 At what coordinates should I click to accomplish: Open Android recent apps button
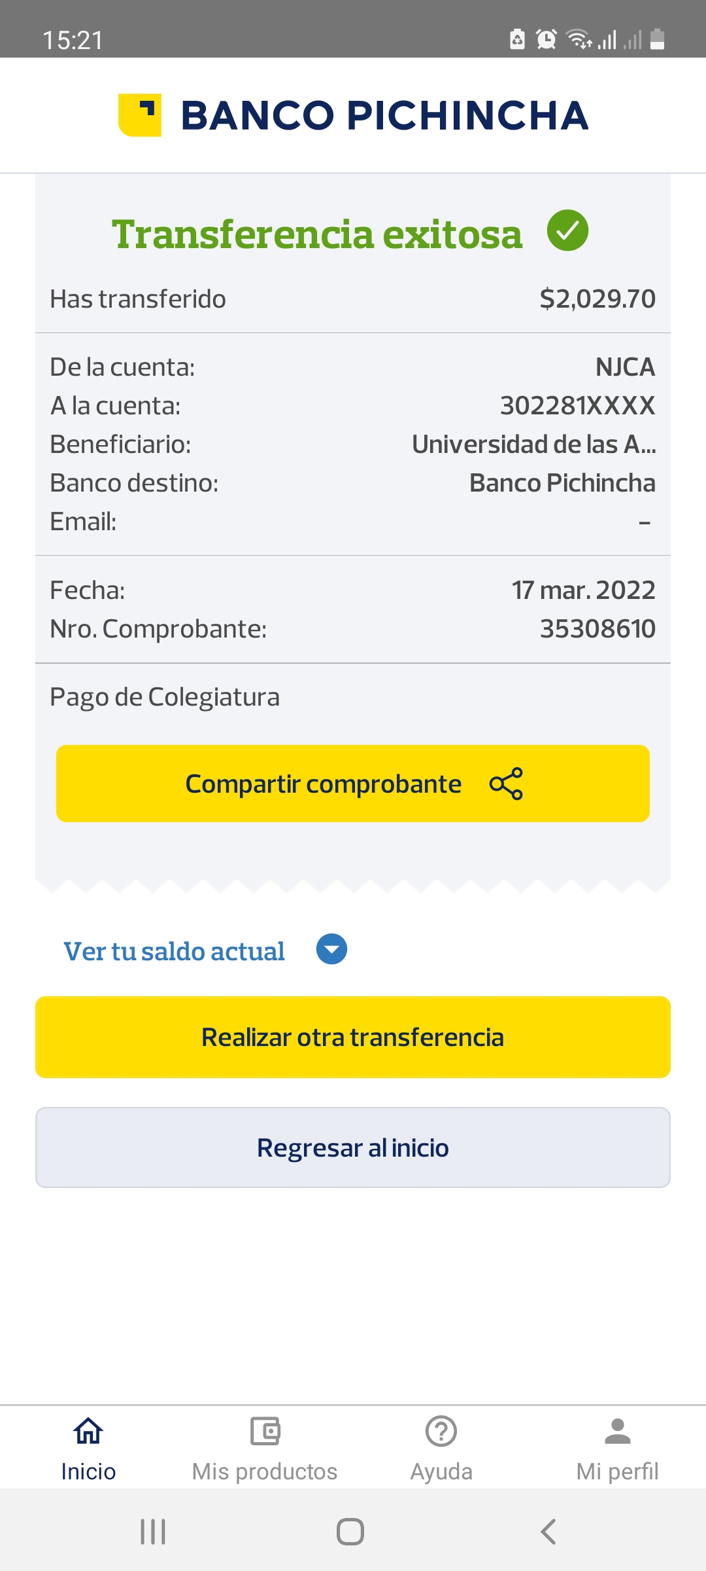[x=153, y=1532]
